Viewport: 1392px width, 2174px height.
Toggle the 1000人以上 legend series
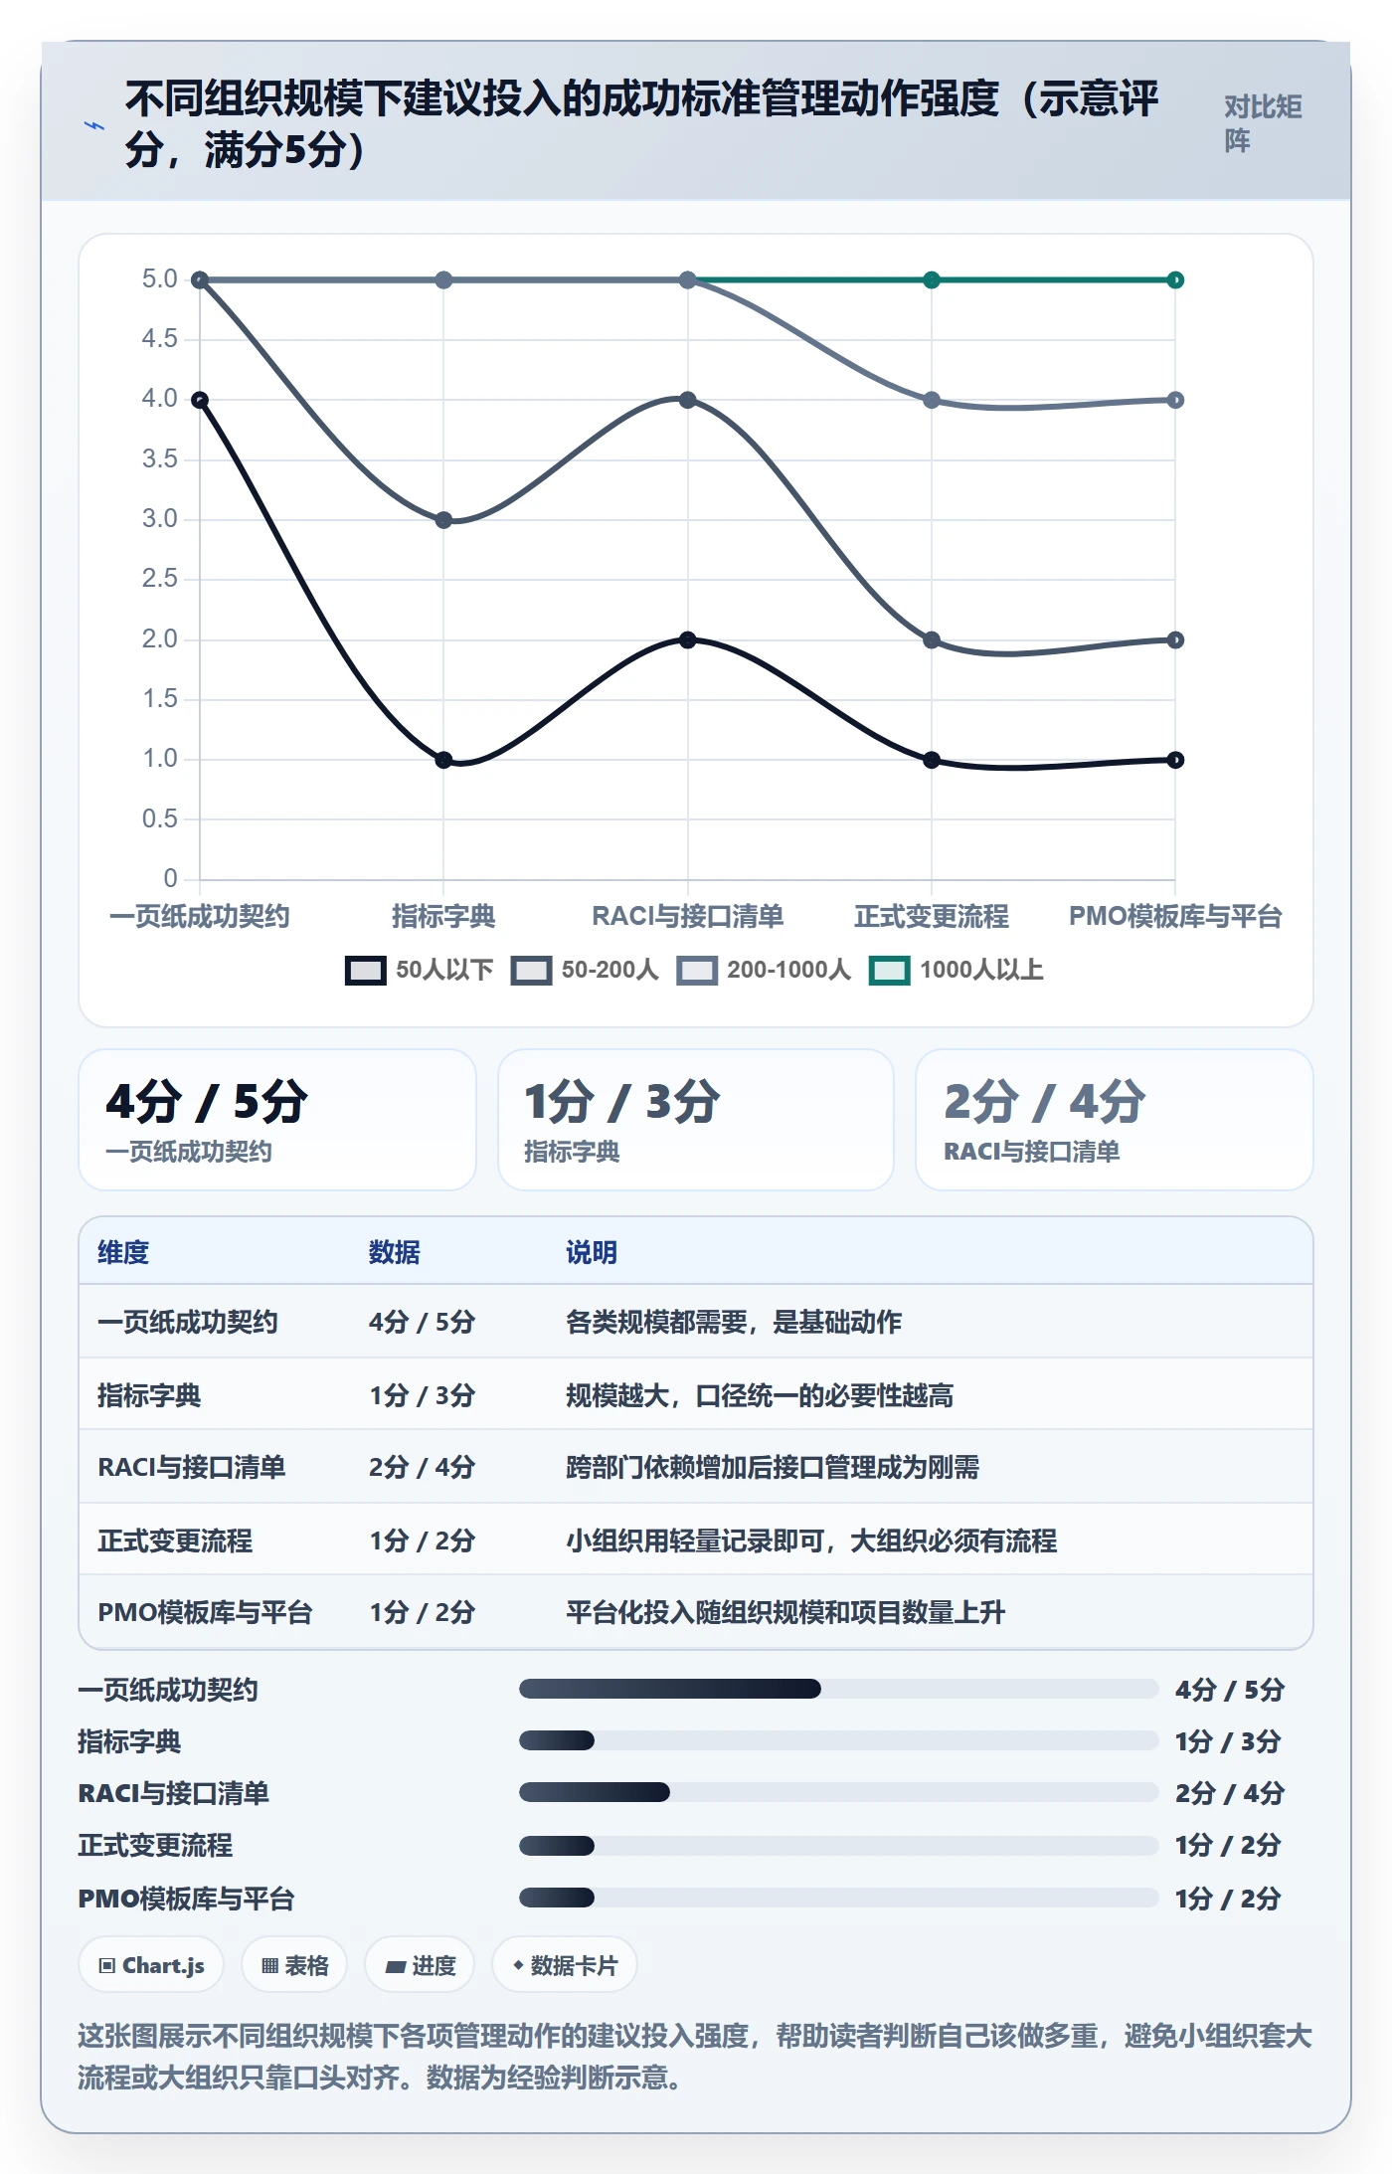pos(957,970)
